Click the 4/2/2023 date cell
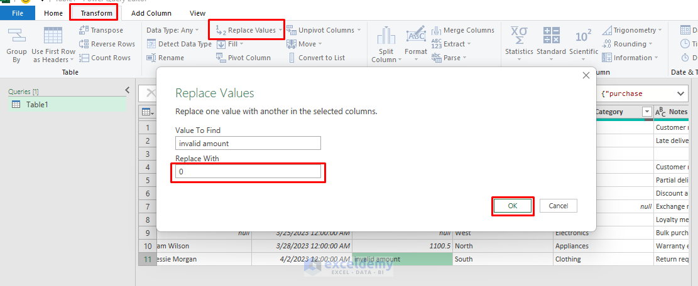The height and width of the screenshot is (286, 698). click(302, 259)
